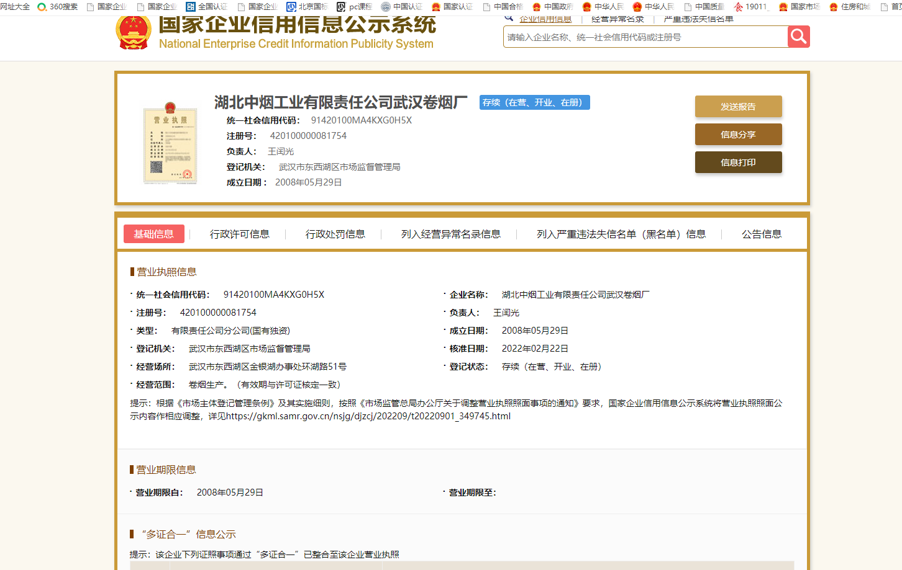
Task: Open the 国家市场 bookmark
Action: tap(799, 7)
